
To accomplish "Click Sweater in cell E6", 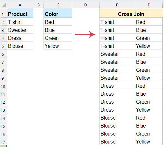I will (x=117, y=53).
